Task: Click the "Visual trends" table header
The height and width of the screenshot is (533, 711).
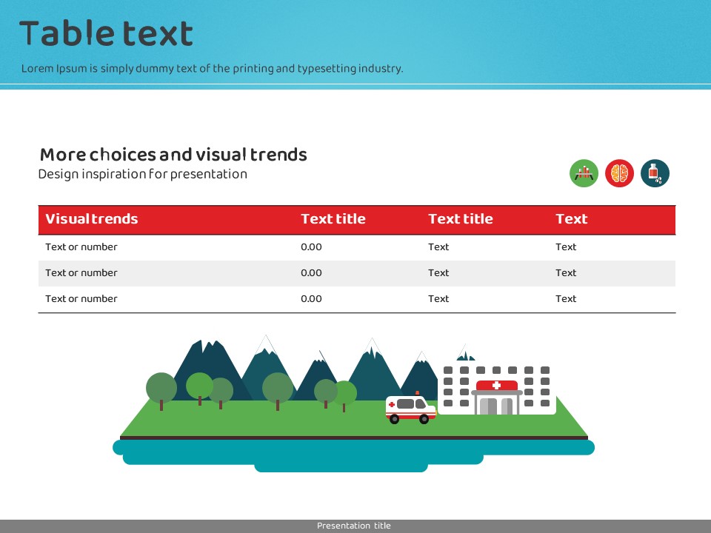Action: [92, 219]
